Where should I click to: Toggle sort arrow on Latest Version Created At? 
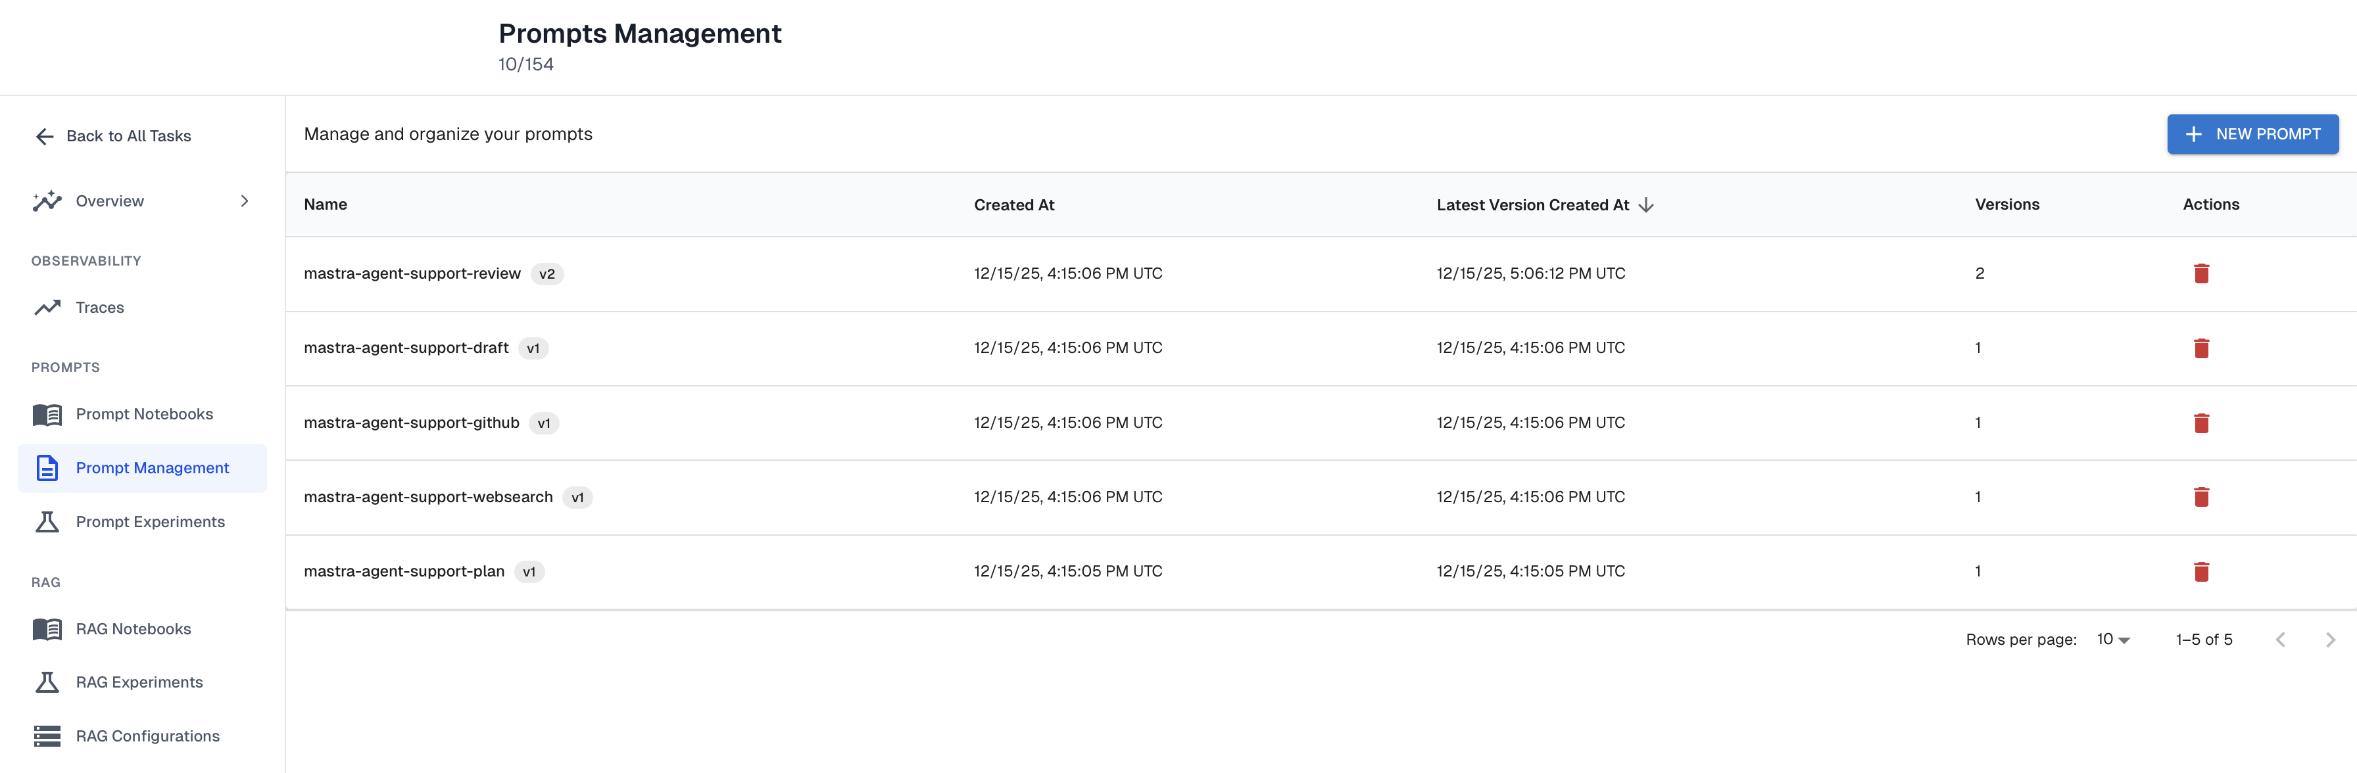click(x=1645, y=205)
